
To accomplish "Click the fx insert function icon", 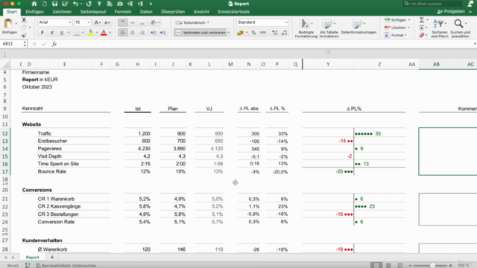I will (x=54, y=44).
